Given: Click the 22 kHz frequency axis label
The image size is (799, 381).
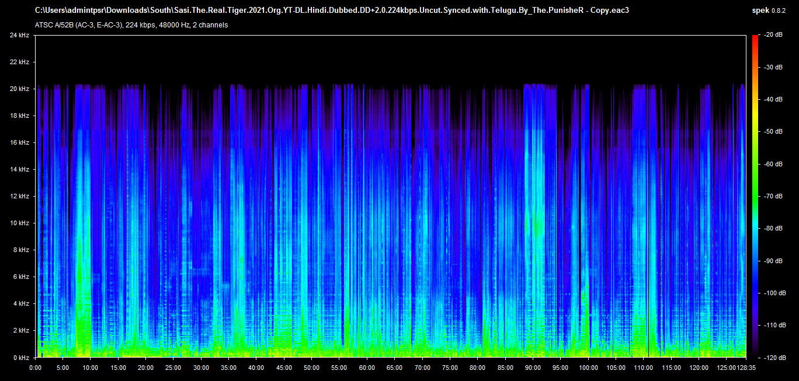Looking at the screenshot, I should coord(19,62).
